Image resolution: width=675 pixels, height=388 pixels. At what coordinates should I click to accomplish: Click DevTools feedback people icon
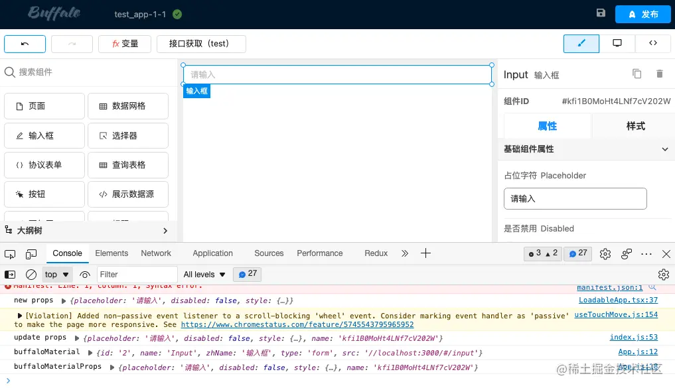coord(627,254)
